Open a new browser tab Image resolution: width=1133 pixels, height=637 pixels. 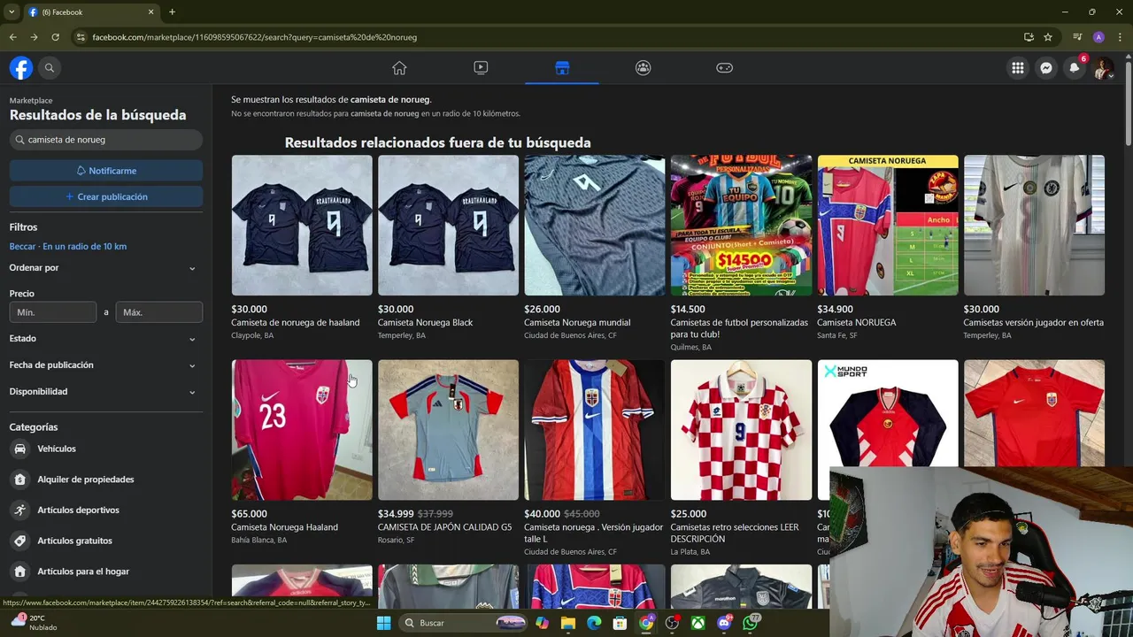[172, 12]
